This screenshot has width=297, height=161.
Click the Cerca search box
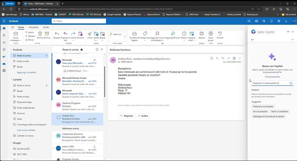(79, 21)
